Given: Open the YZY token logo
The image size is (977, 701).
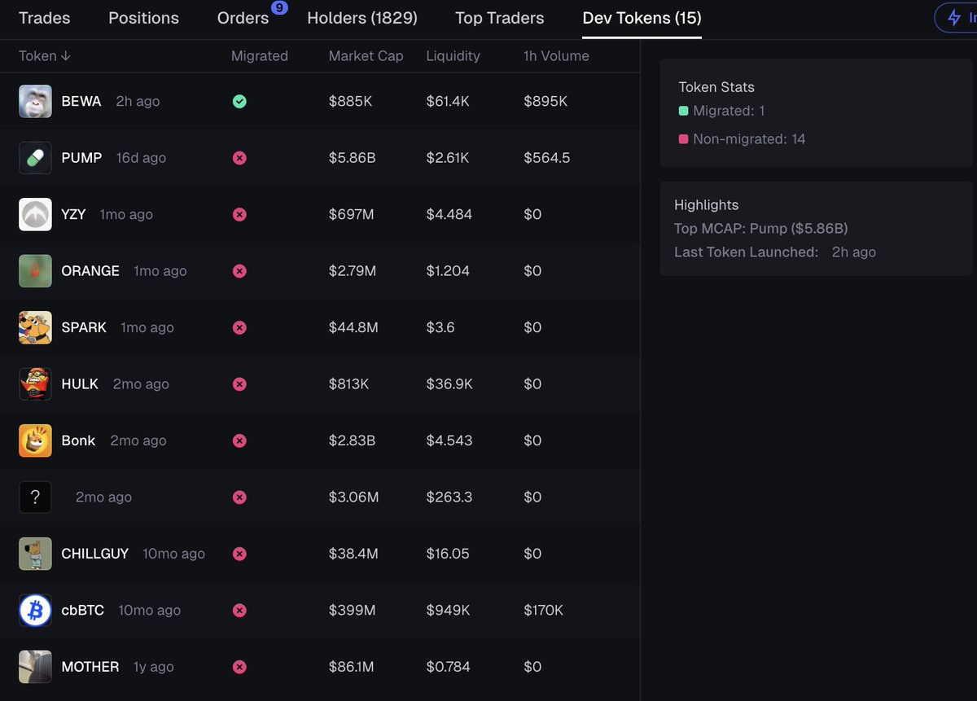Looking at the screenshot, I should click(x=35, y=214).
